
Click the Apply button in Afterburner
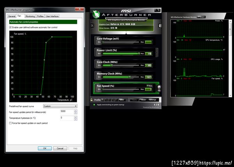[134, 100]
